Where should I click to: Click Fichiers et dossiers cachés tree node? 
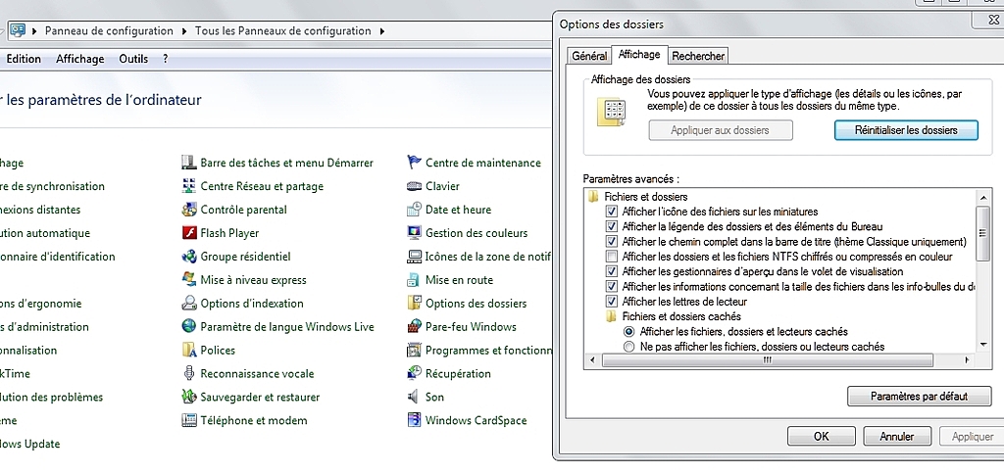(673, 316)
